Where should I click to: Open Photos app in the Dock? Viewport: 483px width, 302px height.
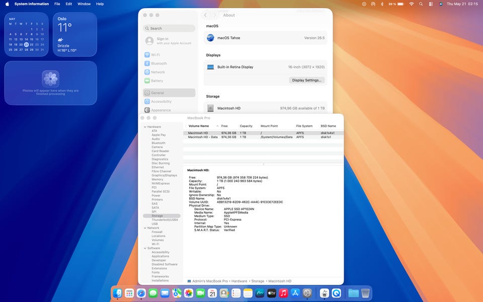189,293
